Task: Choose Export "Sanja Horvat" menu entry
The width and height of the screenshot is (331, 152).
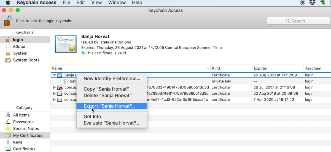Action: tap(112, 106)
